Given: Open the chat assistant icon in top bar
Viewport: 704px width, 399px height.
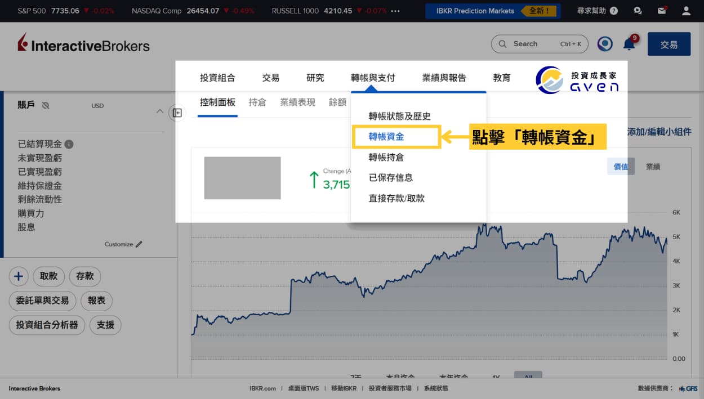Looking at the screenshot, I should 638,11.
